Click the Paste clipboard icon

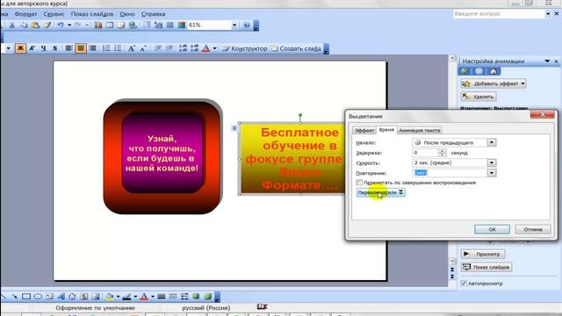click(x=35, y=25)
